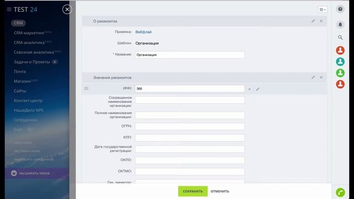Focus the Полное наименование организации field
This screenshot has width=354, height=199.
click(190, 116)
